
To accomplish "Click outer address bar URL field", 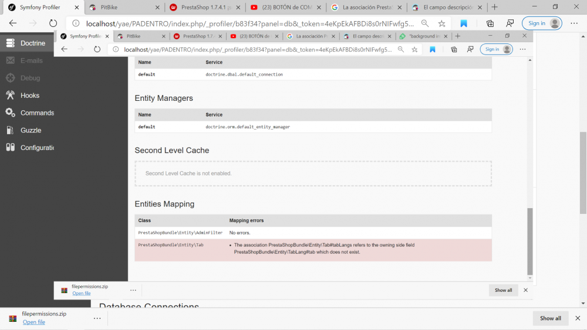I will point(250,23).
